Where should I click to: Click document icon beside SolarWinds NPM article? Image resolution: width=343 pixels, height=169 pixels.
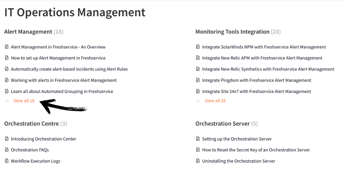198,47
